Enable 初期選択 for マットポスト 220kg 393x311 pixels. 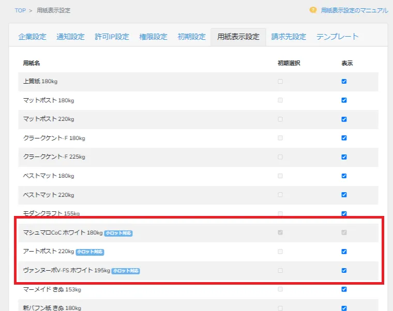click(x=280, y=119)
